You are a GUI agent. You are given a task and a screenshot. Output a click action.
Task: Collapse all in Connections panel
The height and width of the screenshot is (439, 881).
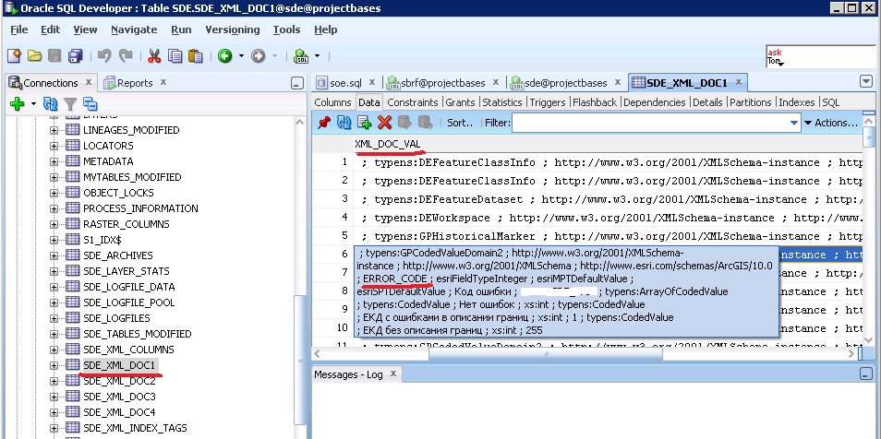coord(90,104)
